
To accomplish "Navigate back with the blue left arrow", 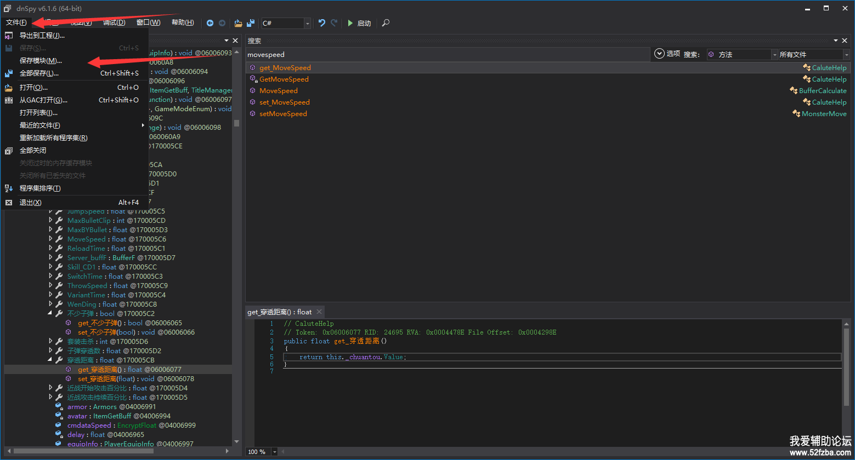I will coord(210,23).
